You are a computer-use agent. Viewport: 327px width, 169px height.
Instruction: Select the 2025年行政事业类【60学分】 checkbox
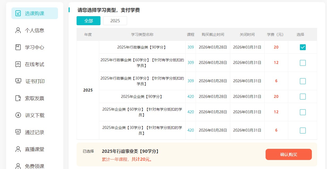[303, 63]
